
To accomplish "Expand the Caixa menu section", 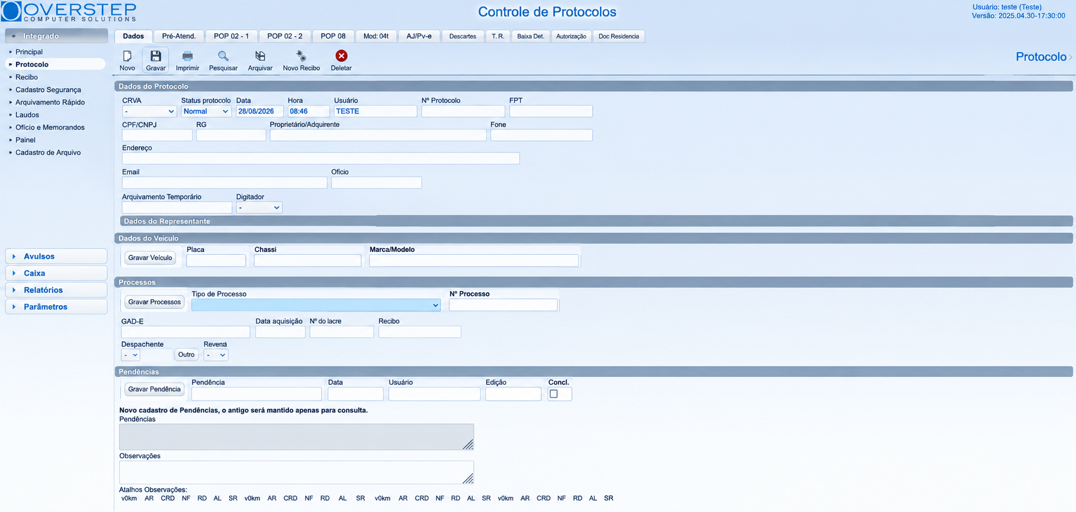I will [x=56, y=273].
